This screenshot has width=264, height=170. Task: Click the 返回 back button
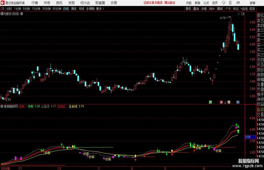(x=252, y=9)
